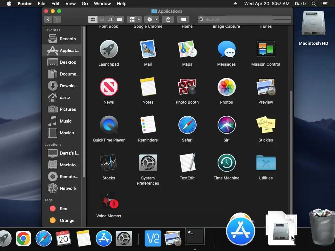Viewport: 335px width, 251px height.
Task: Switch to icon view
Action: coord(93,19)
